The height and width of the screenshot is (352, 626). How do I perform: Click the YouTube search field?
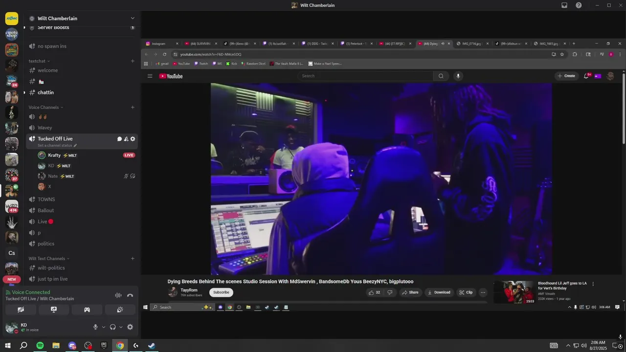tap(365, 76)
